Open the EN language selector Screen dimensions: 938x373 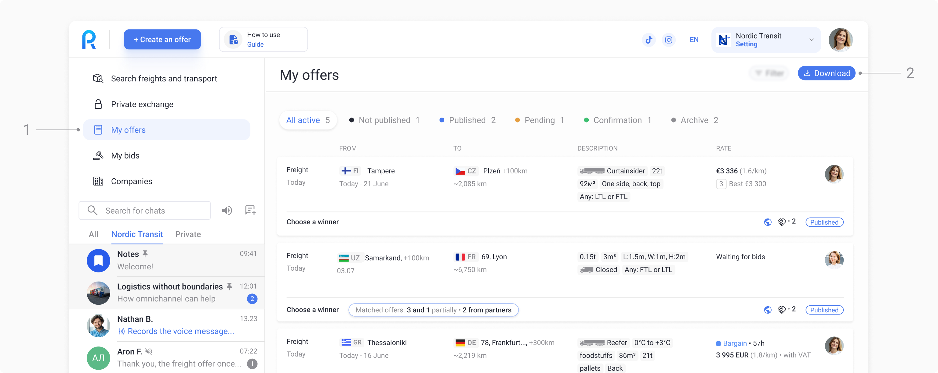(x=694, y=40)
